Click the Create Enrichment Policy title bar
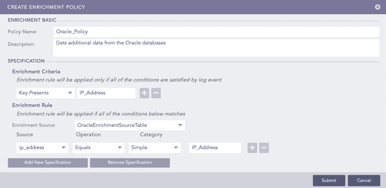 coord(173,7)
